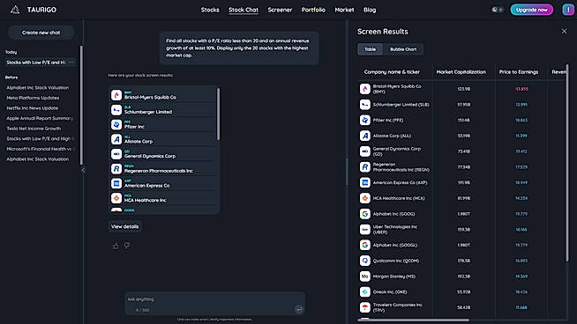Click the View details button
This screenshot has height=324, width=577.
124,226
